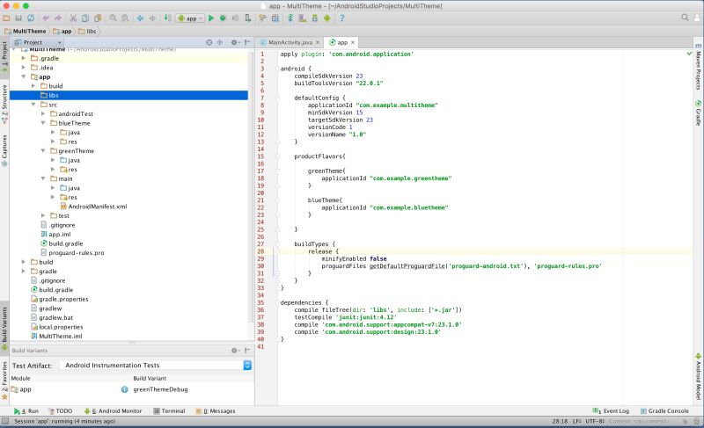Open the Captures side tab
The image size is (704, 428).
[4, 150]
